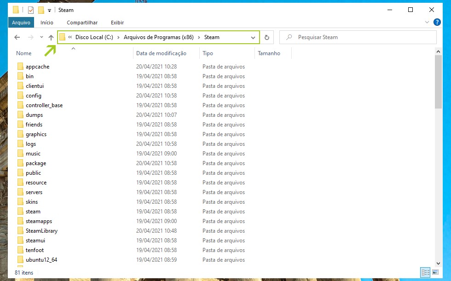Switch to the Exibir tab
Viewport: 451px width, 281px height.
(x=117, y=22)
